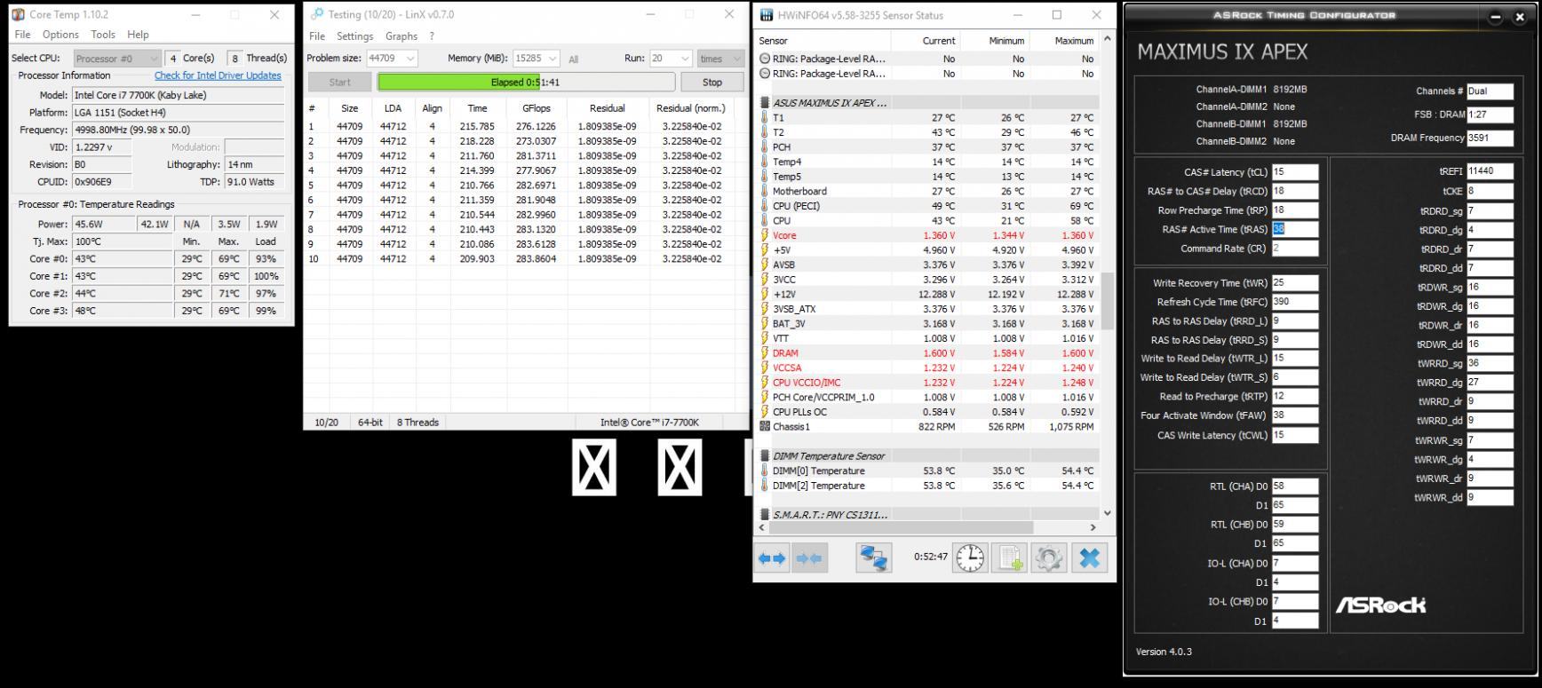1542x688 pixels.
Task: Open the Settings menu in LinX
Action: (x=354, y=36)
